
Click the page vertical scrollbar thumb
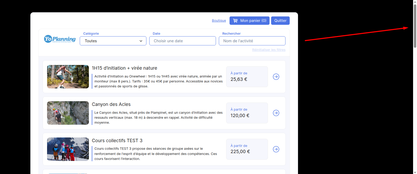tap(415, 26)
